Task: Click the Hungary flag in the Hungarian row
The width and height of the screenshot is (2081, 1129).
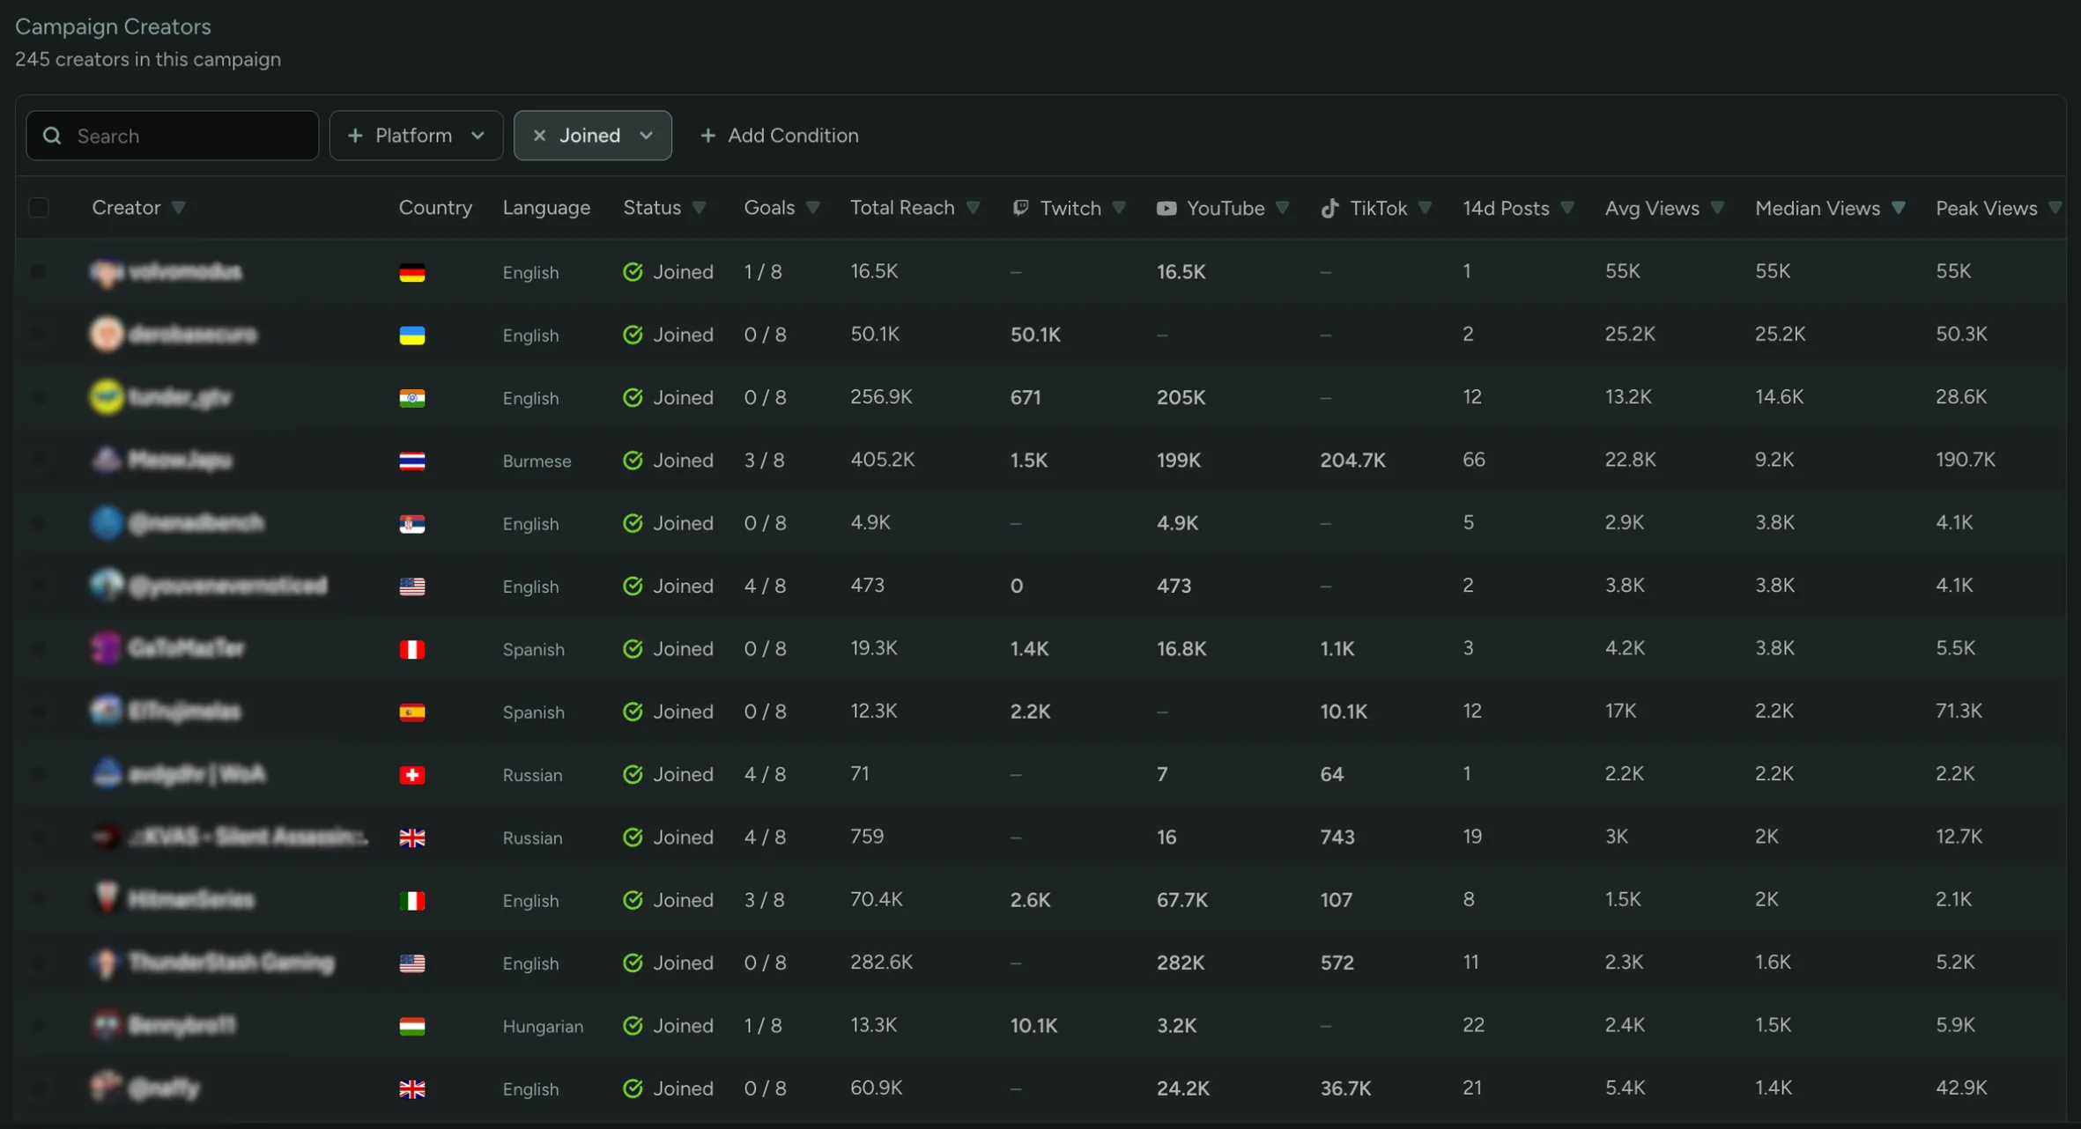Action: pos(411,1026)
